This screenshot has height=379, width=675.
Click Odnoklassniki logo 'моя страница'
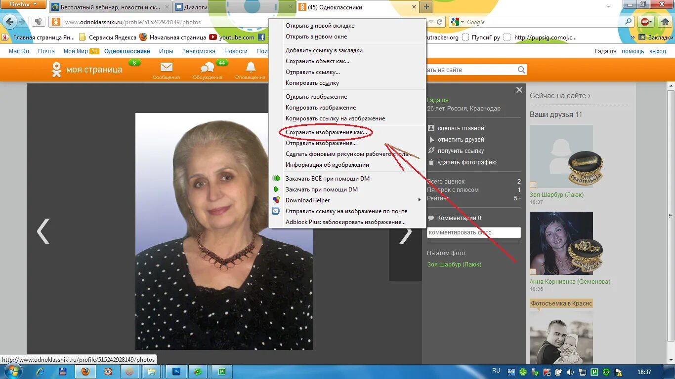pyautogui.click(x=87, y=70)
